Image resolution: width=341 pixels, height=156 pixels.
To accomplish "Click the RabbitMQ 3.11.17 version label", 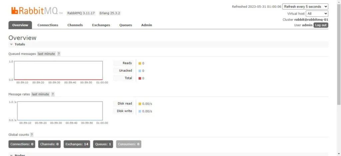I will (x=81, y=13).
